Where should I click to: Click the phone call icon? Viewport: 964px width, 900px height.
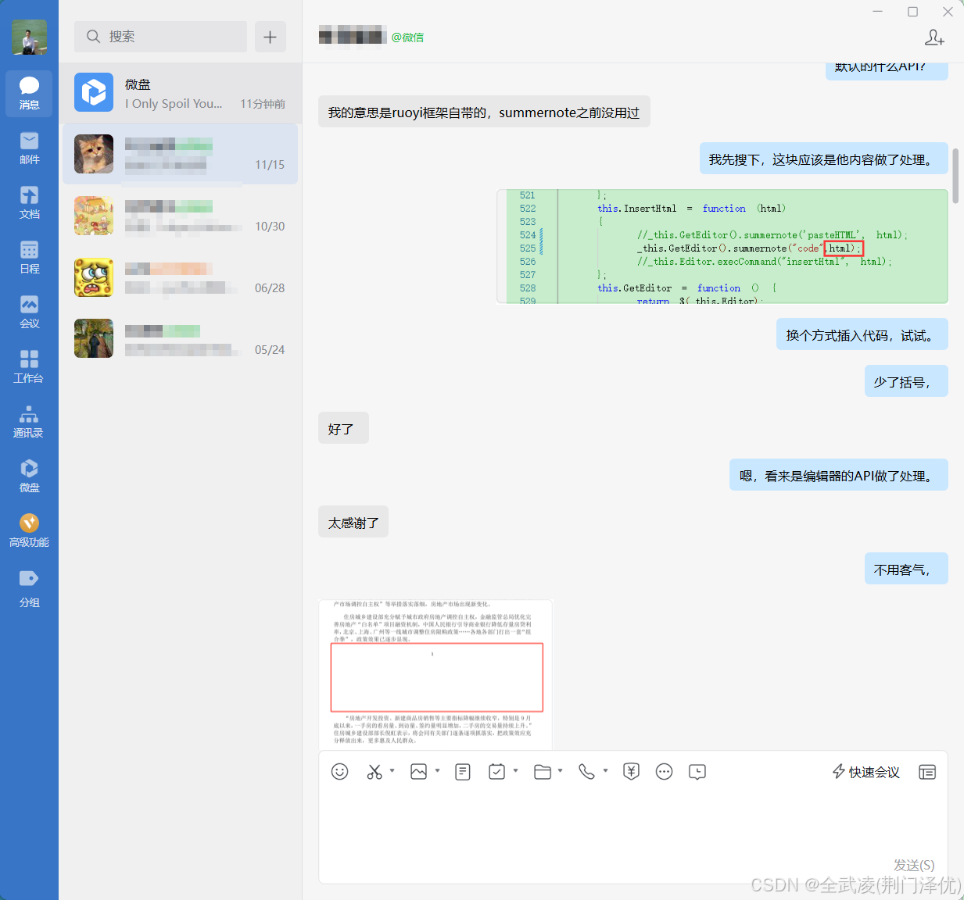pyautogui.click(x=586, y=772)
